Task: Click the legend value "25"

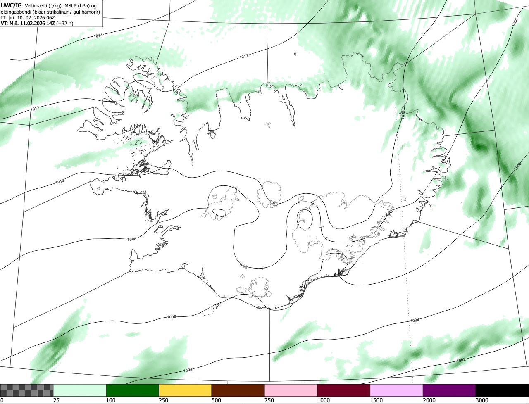Action: pyautogui.click(x=57, y=400)
